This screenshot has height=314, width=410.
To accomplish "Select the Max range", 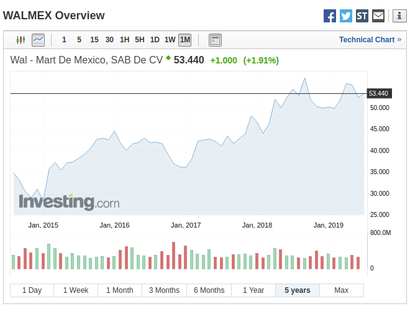I will coord(342,290).
